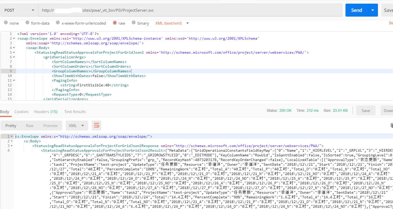393x209 pixels.
Task: Collapse response line 2 s:Body fold arrow
Action: click(x=12, y=141)
